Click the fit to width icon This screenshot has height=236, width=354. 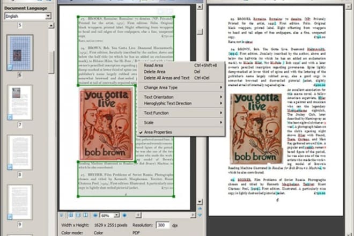click(x=78, y=215)
